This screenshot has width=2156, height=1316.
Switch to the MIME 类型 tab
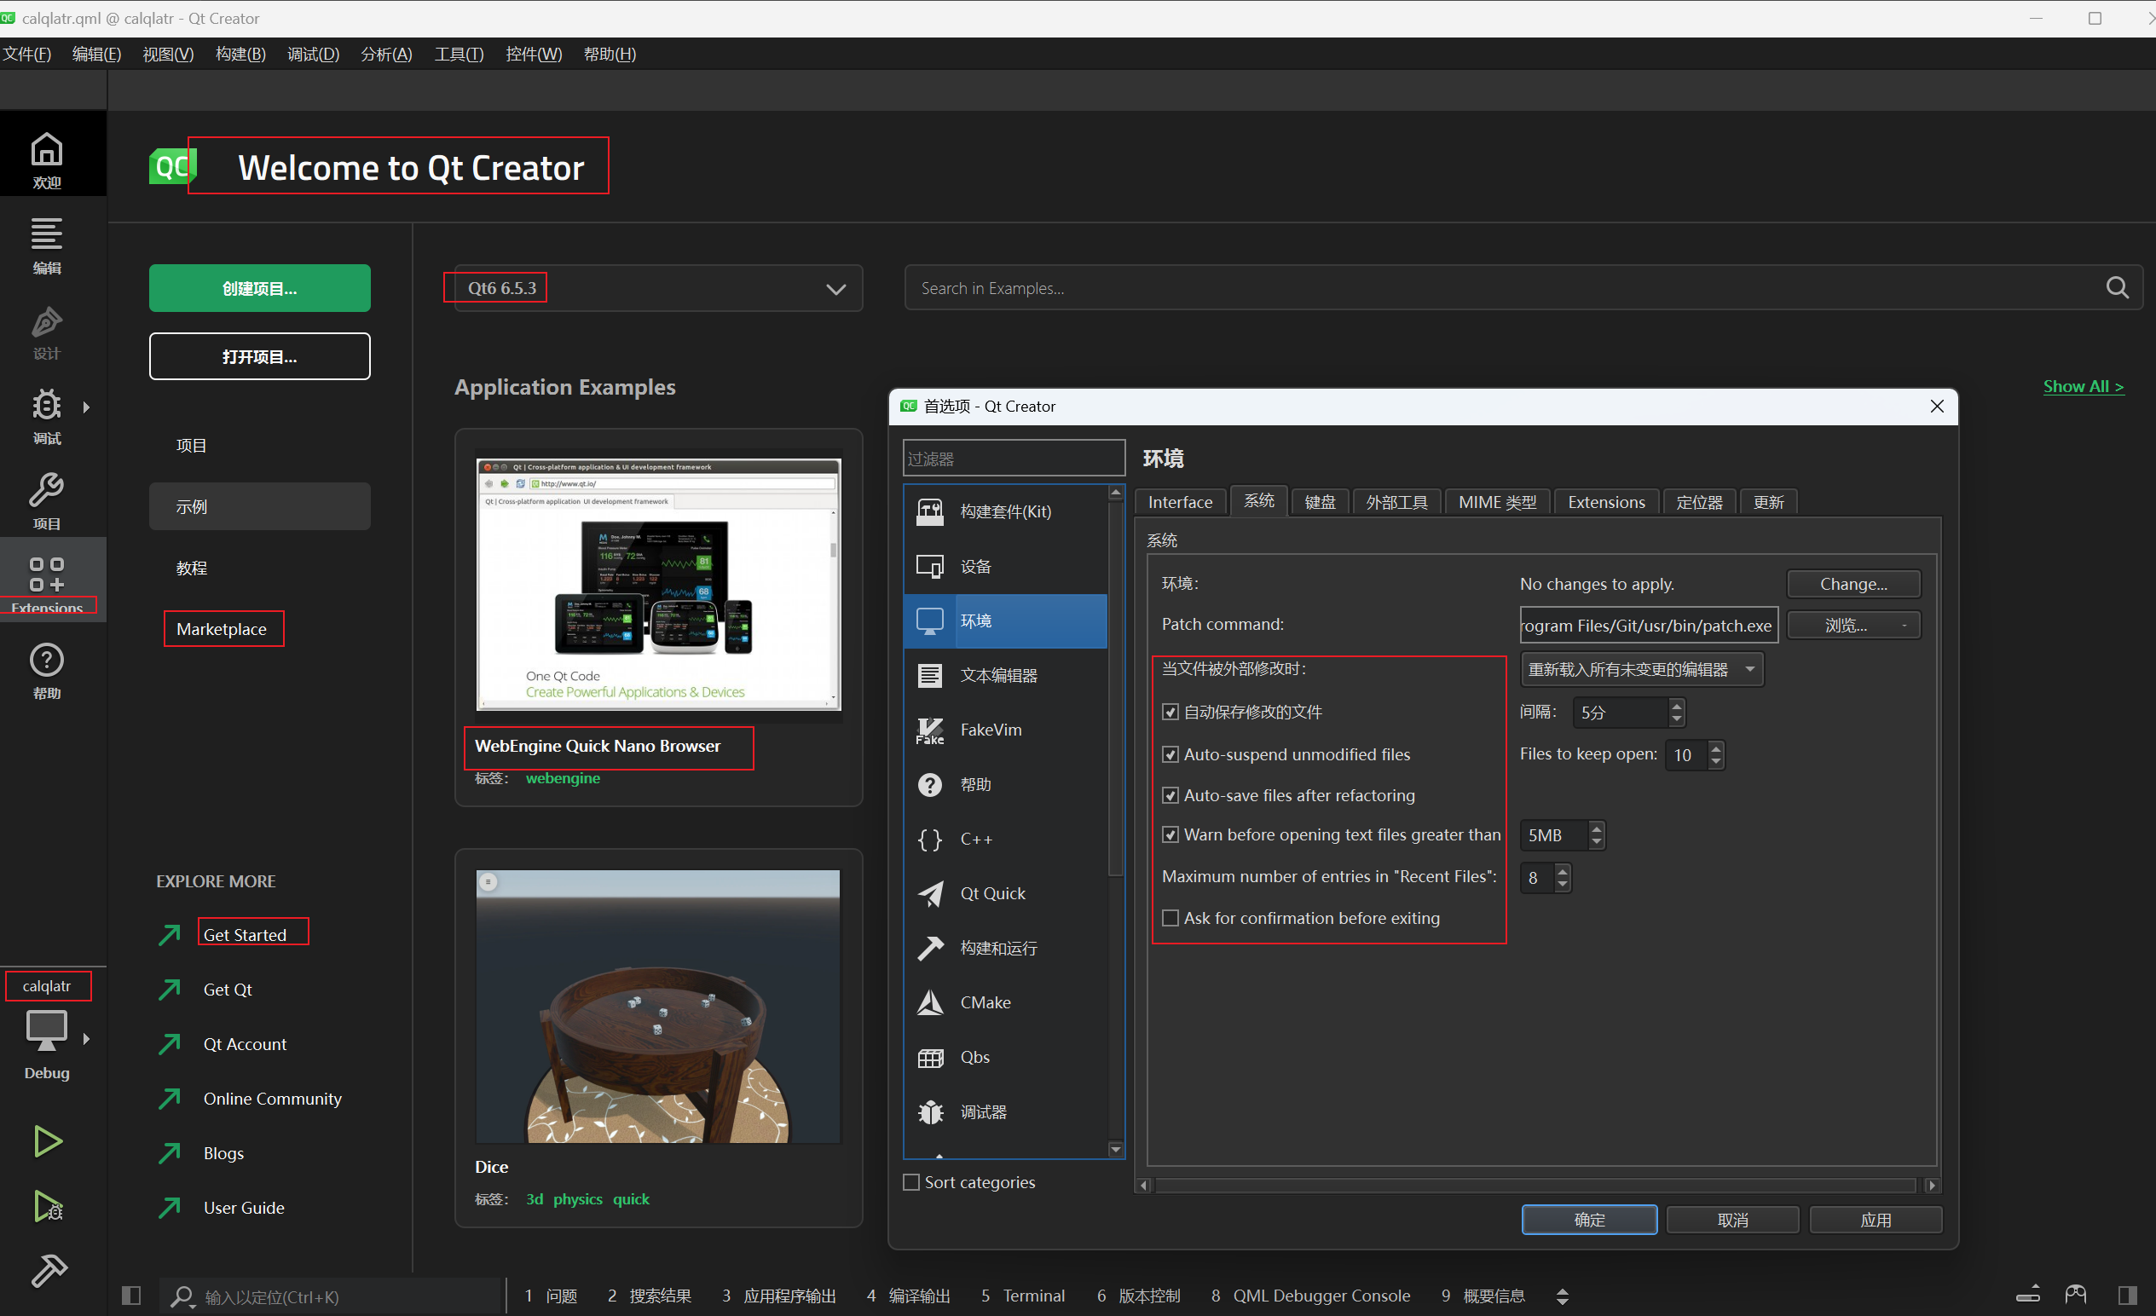tap(1497, 502)
